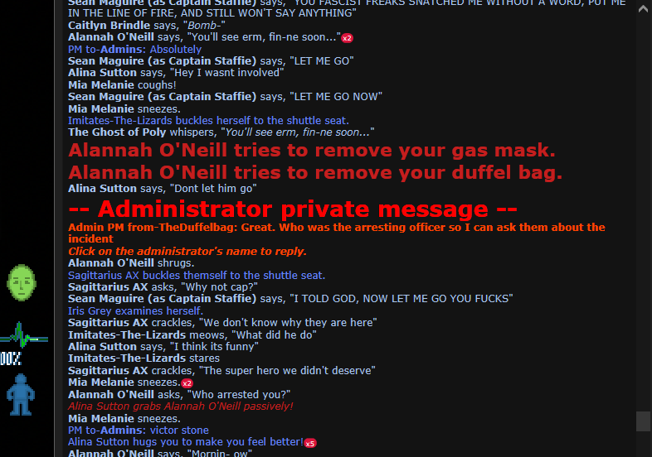Click the scrollbar thumb of the chat log

643,421
